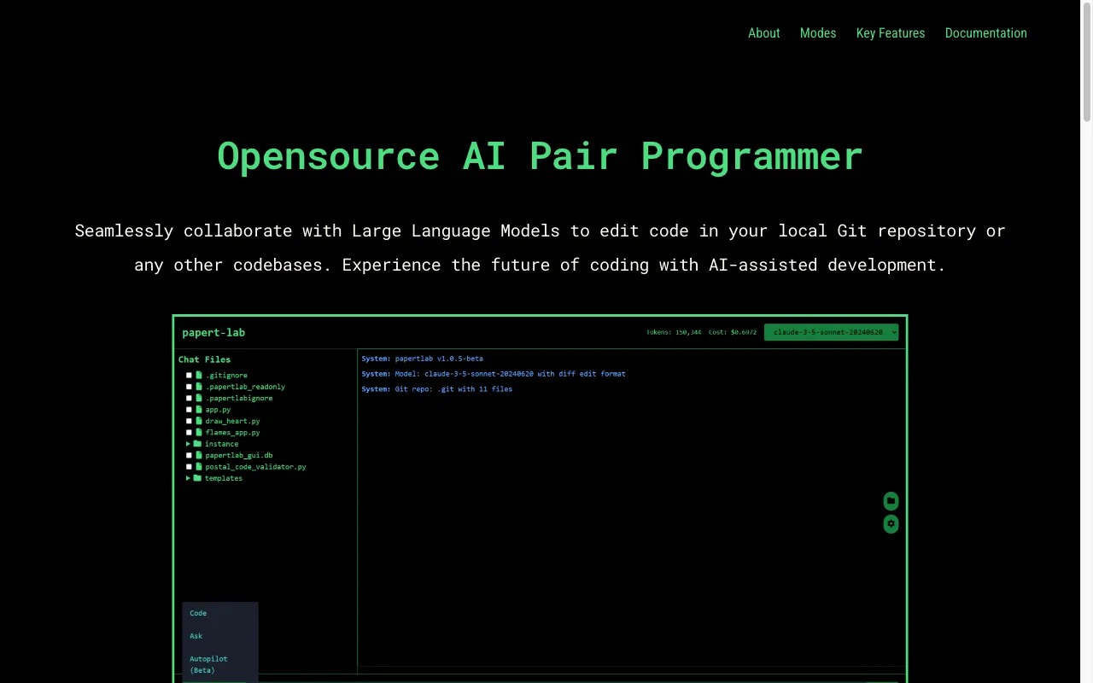
Task: Click the instance folder name
Action: (221, 444)
